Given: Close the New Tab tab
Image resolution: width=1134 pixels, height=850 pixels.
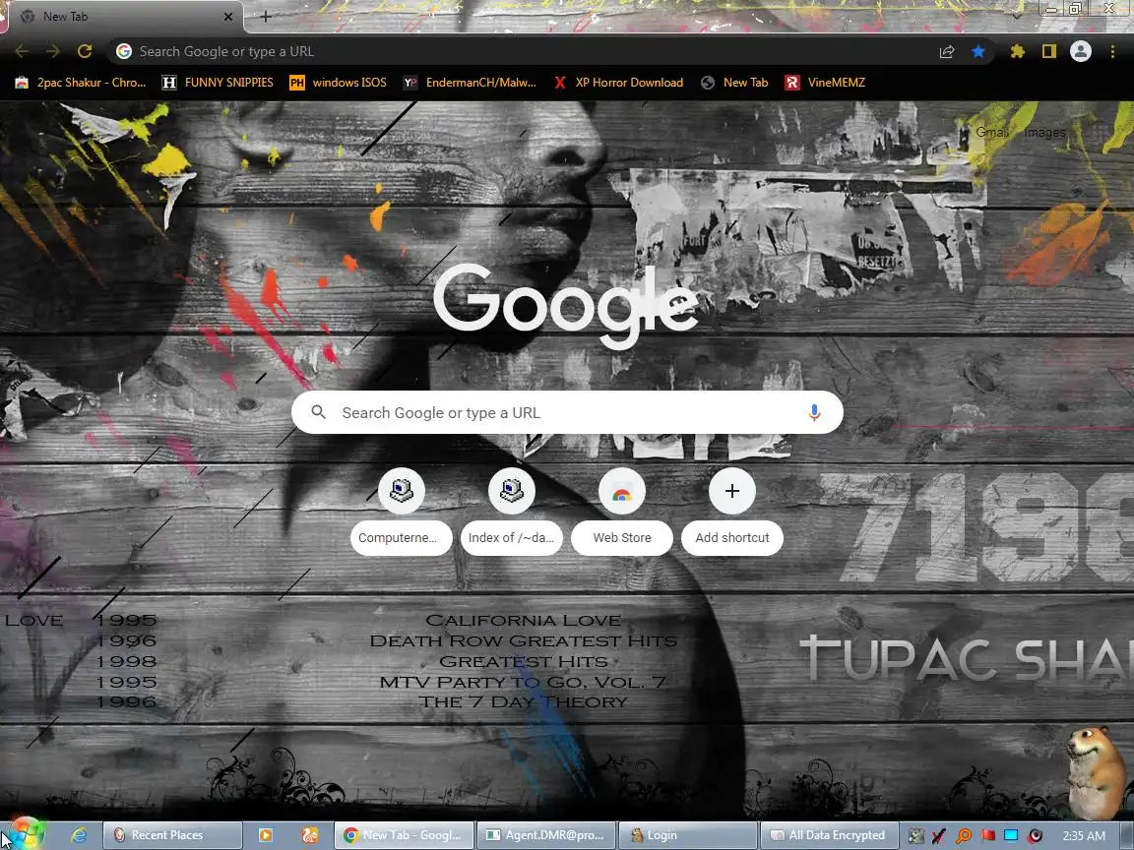Looking at the screenshot, I should click(228, 16).
